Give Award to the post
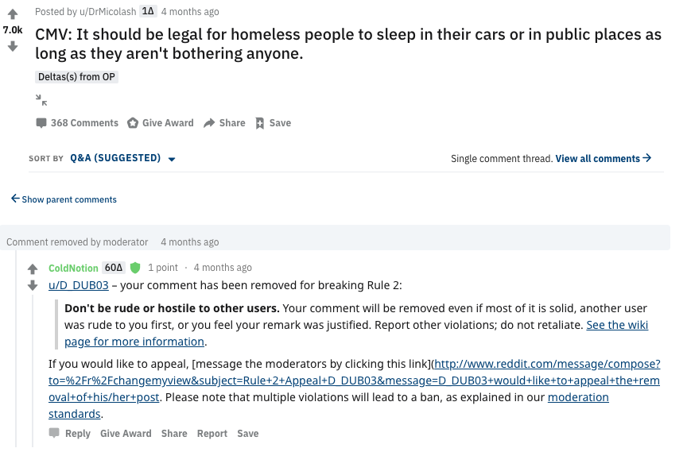This screenshot has height=452, width=691. point(160,123)
